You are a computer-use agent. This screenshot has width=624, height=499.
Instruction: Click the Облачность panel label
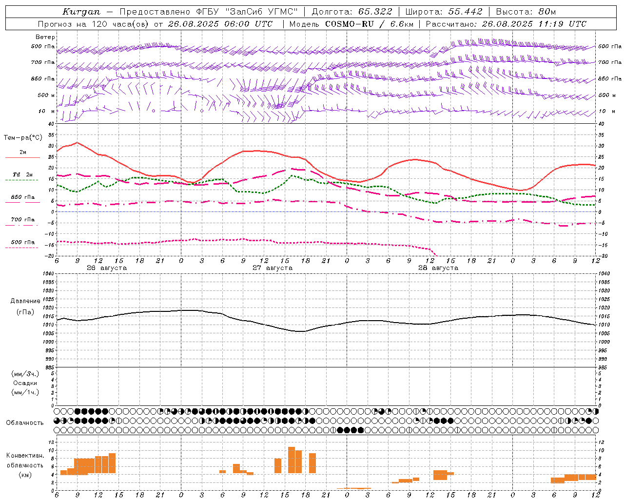click(x=25, y=423)
